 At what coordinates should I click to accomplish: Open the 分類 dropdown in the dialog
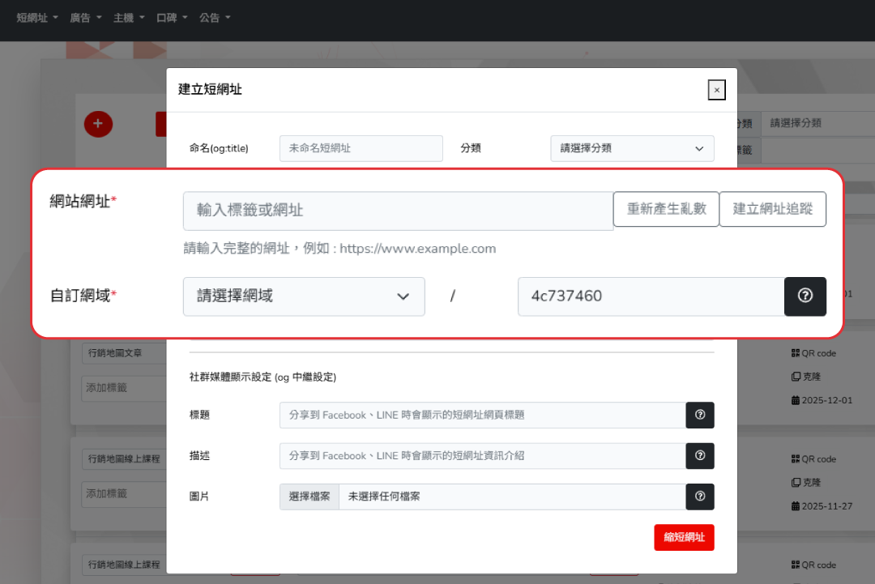click(x=632, y=148)
